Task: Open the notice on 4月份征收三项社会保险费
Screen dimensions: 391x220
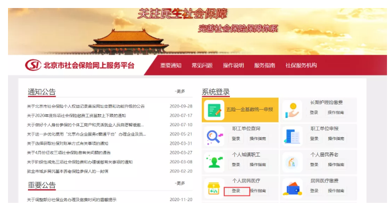Action: pos(69,153)
